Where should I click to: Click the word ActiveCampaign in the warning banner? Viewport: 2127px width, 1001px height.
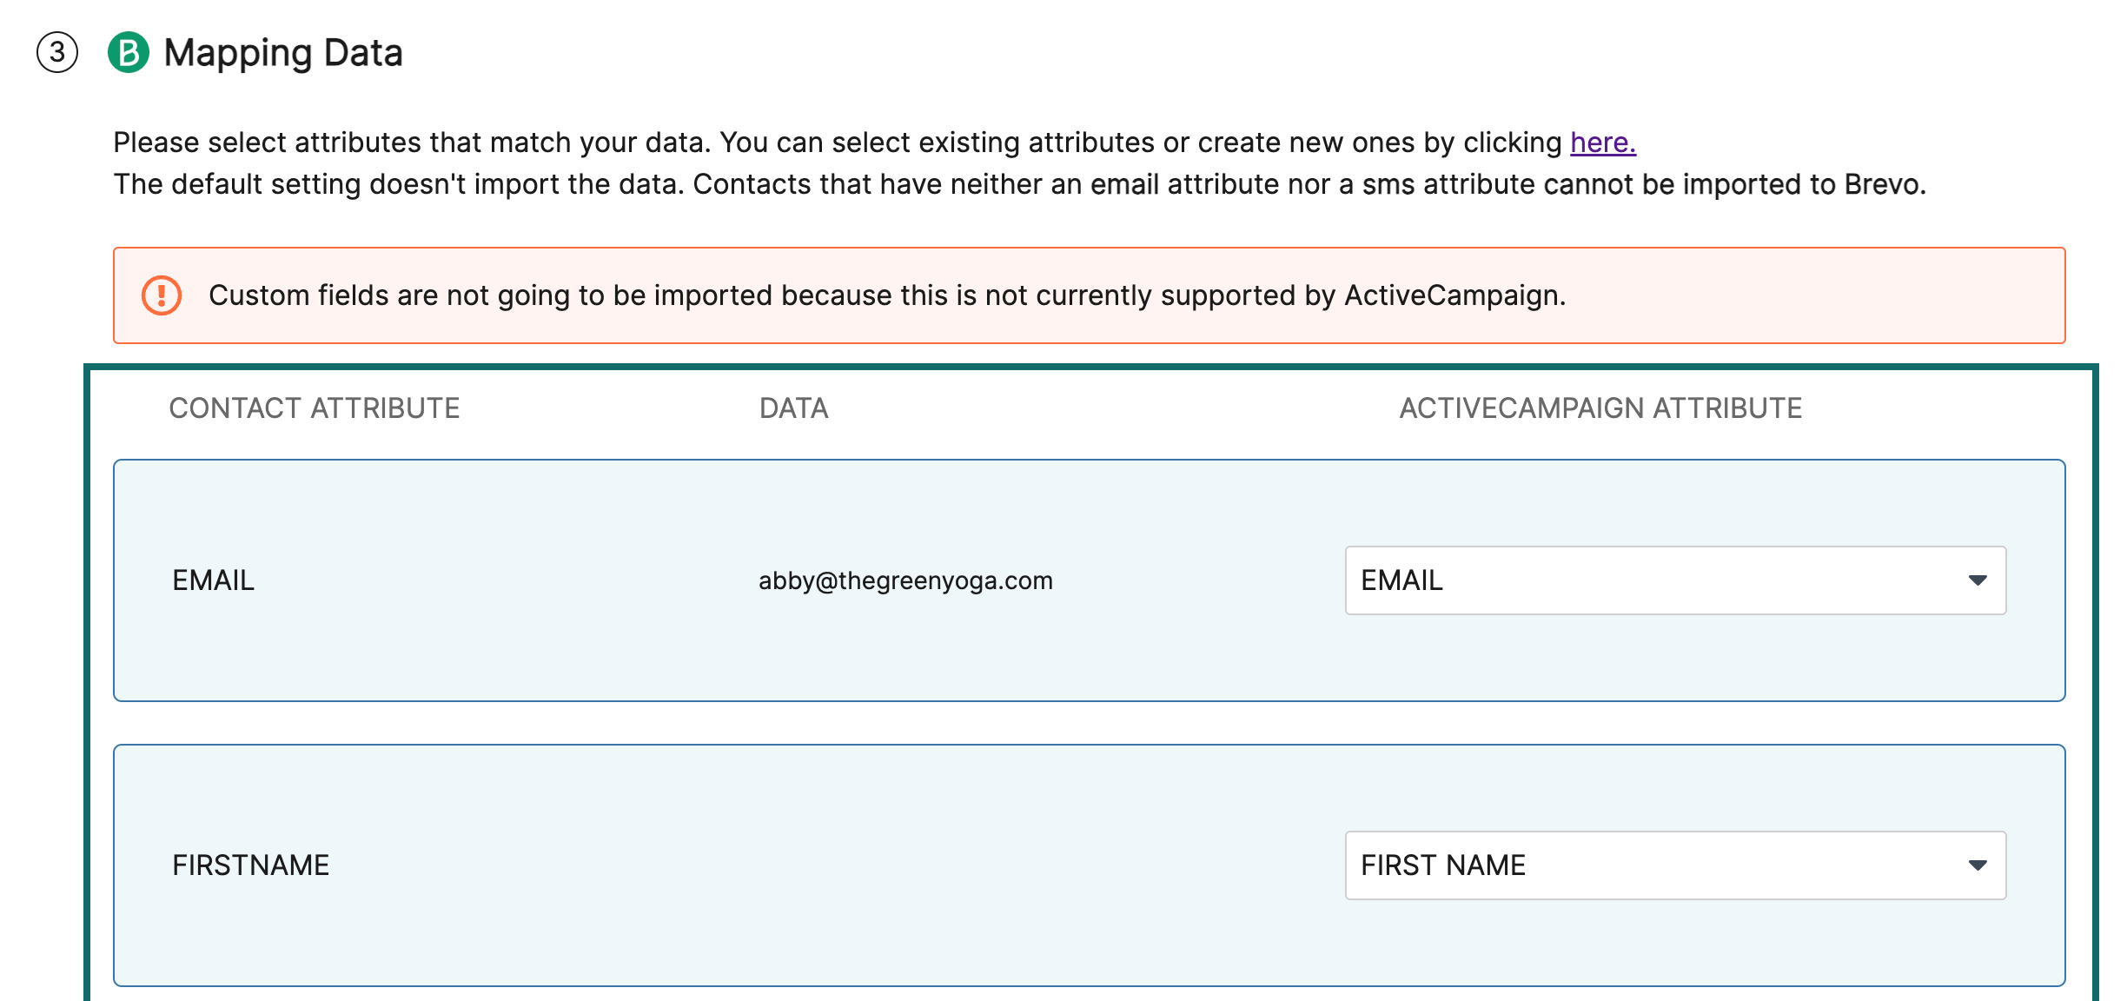click(x=1452, y=295)
